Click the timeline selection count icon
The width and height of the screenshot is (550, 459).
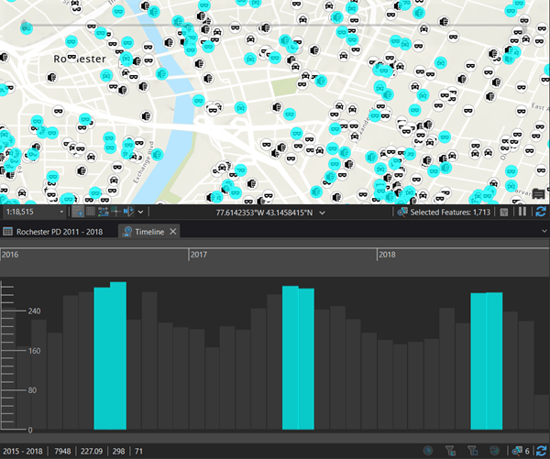pyautogui.click(x=517, y=451)
